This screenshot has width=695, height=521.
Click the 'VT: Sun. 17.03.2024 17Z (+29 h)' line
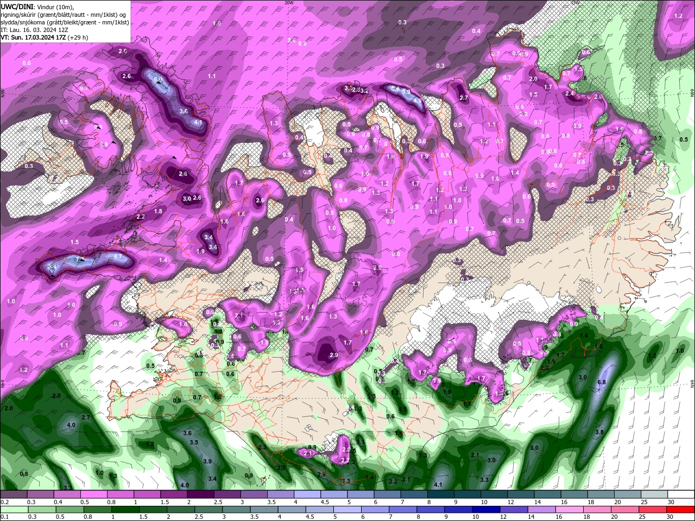(x=45, y=37)
